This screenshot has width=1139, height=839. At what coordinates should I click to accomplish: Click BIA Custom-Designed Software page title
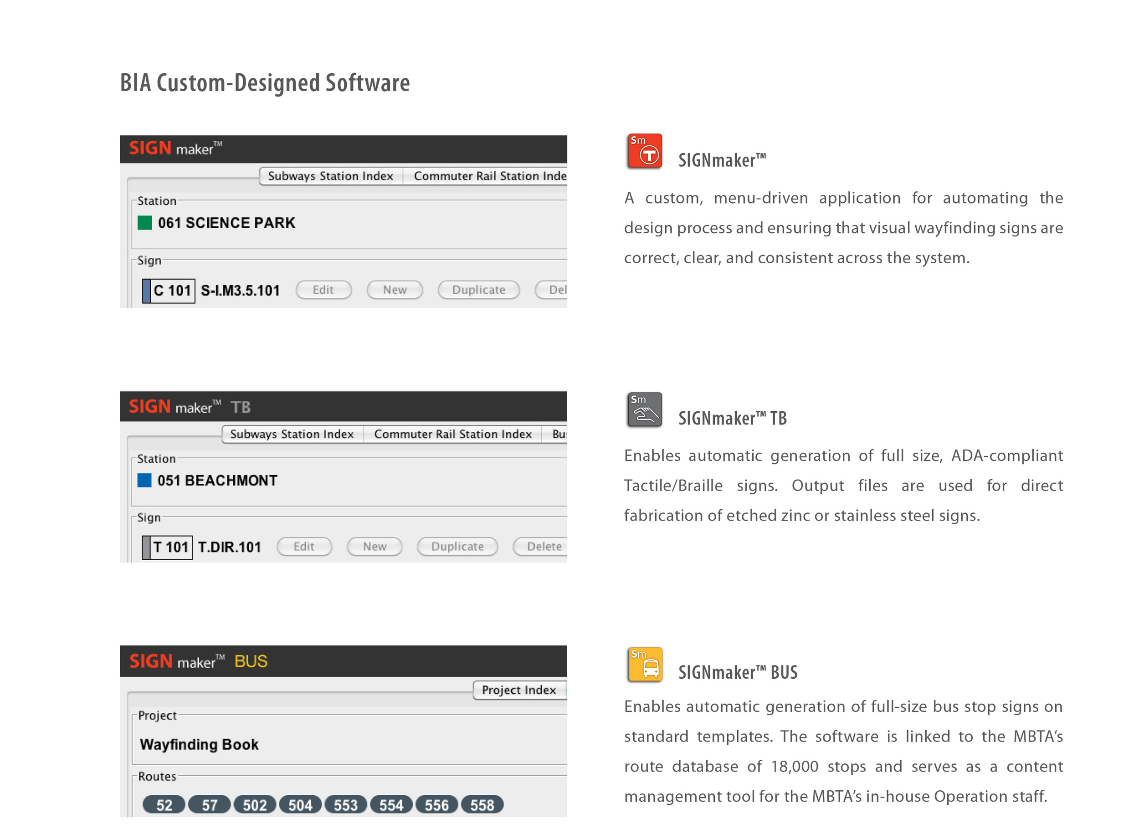pyautogui.click(x=265, y=83)
